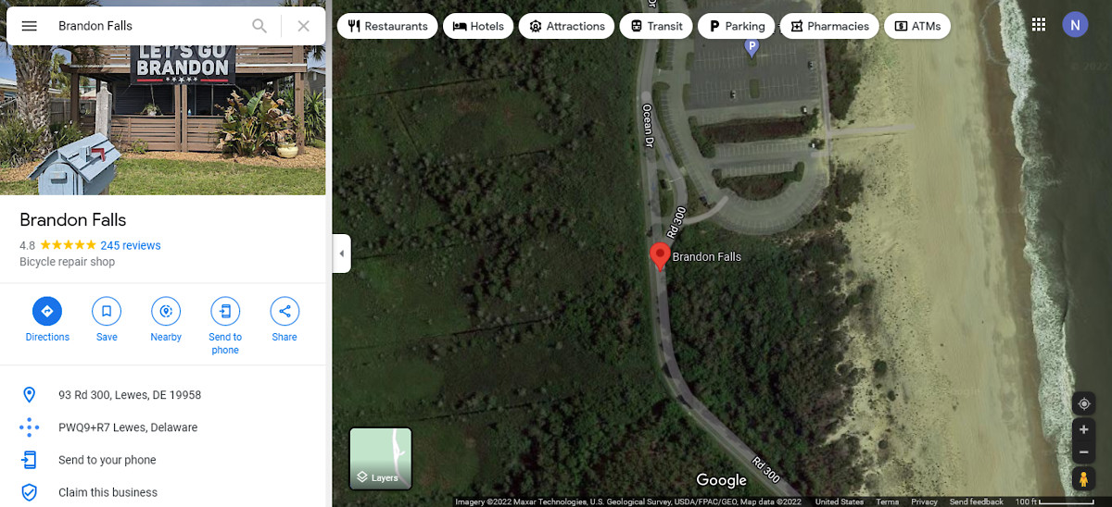1112x507 pixels.
Task: Zoom out of the map
Action: coord(1083,452)
